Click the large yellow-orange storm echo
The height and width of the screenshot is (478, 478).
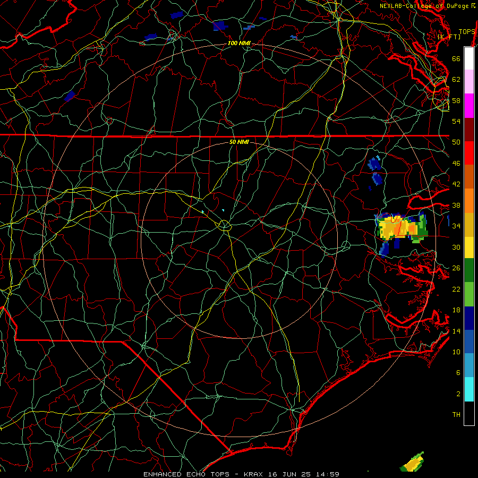(401, 227)
